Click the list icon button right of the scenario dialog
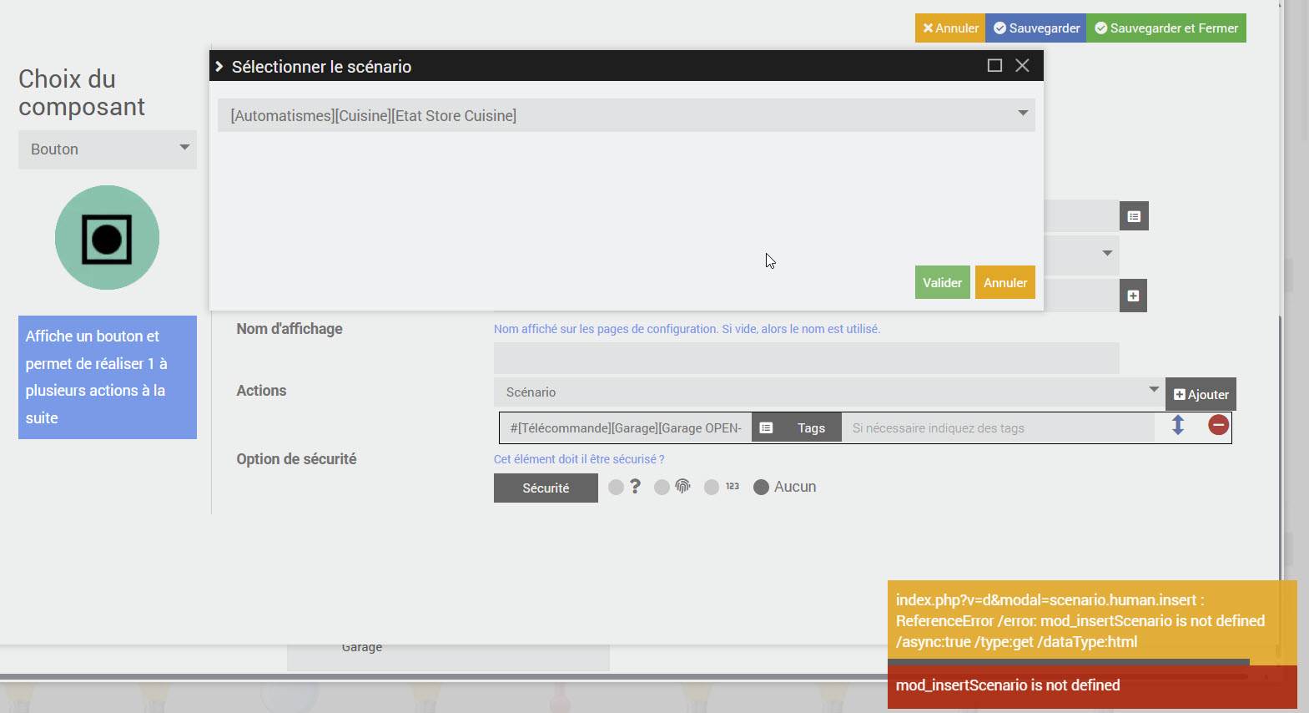The height and width of the screenshot is (713, 1309). (1134, 216)
